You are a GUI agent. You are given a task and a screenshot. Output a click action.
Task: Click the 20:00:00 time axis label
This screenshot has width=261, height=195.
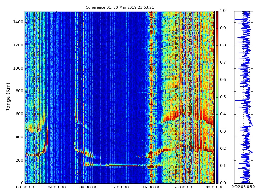point(183,187)
